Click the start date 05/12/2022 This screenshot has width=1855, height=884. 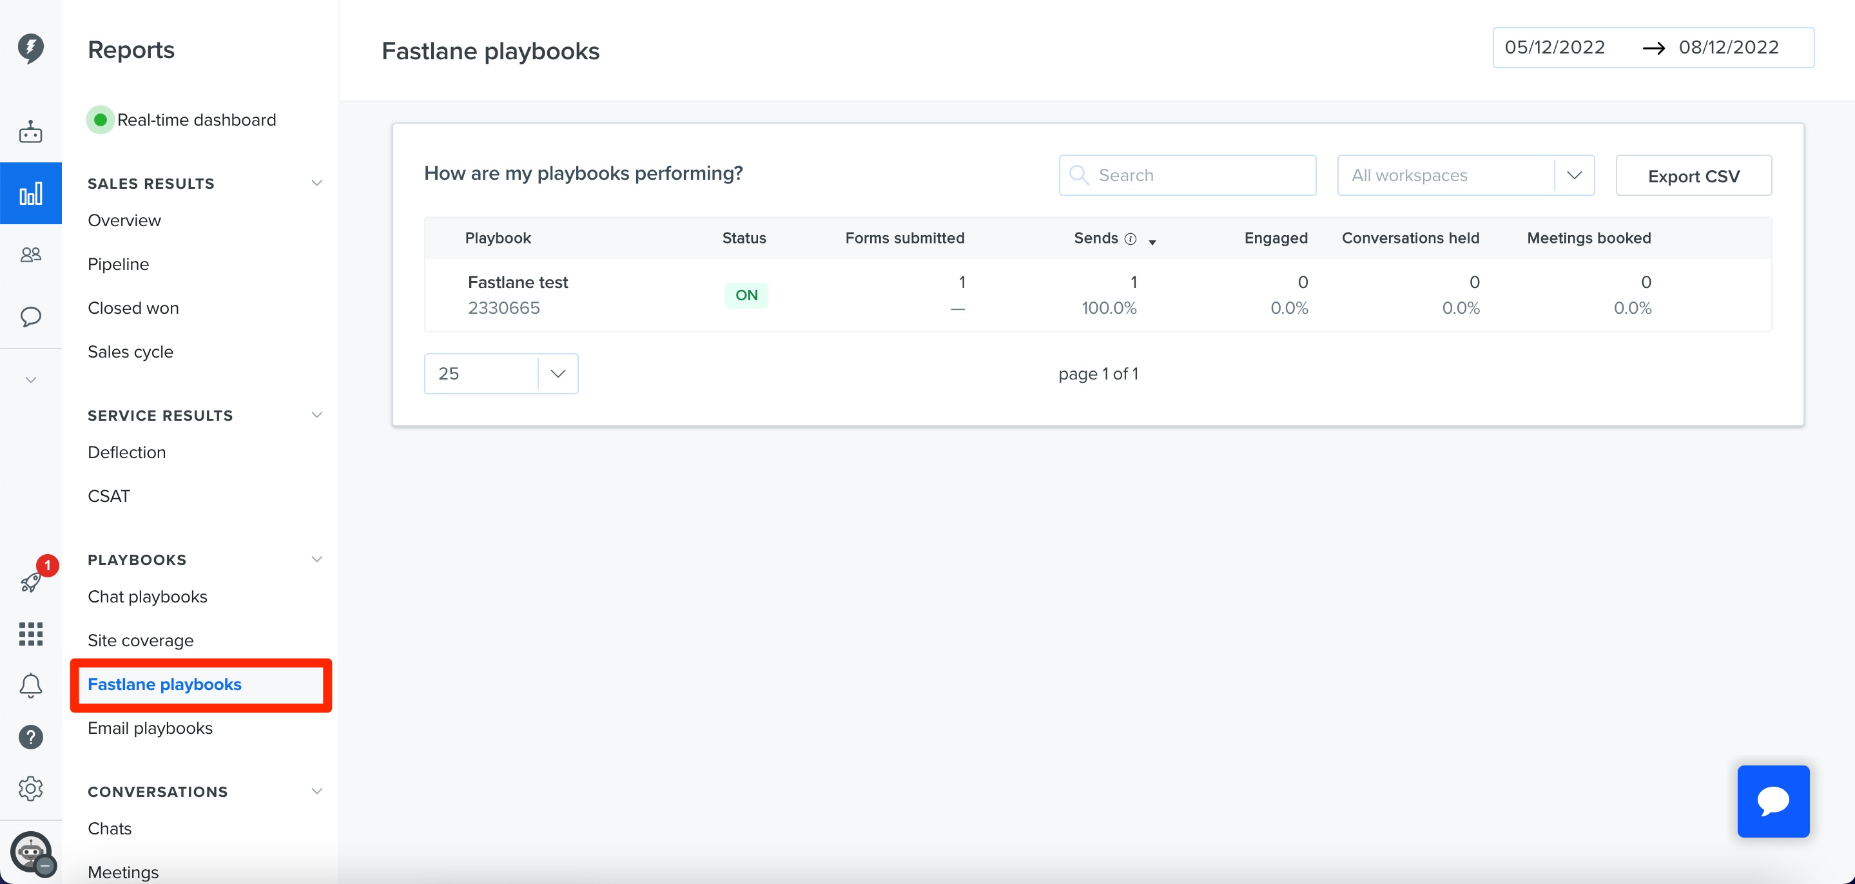(x=1555, y=48)
